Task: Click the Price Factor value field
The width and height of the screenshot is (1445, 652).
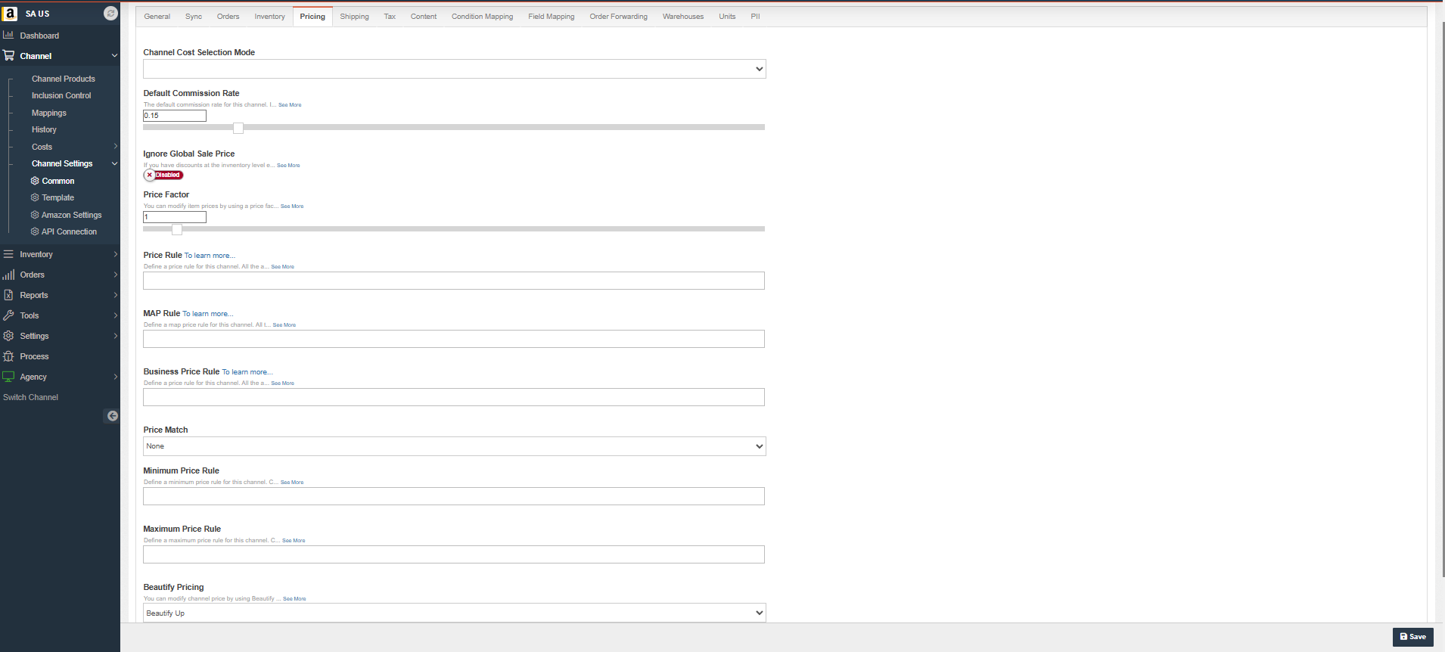Action: 175,217
